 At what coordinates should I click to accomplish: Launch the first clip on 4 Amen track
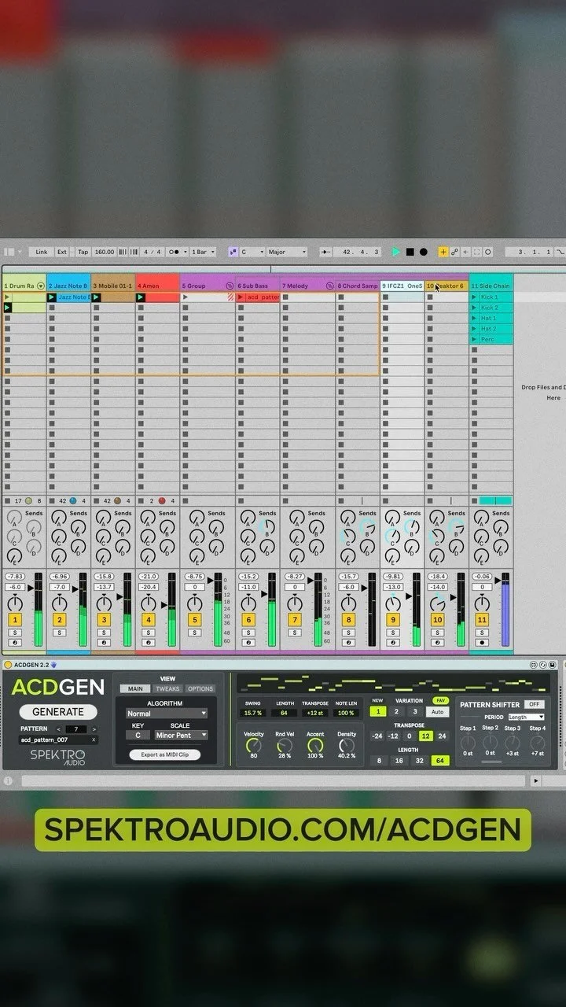pyautogui.click(x=141, y=297)
